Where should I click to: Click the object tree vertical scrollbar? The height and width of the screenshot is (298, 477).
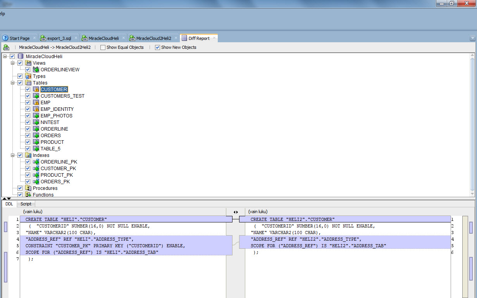pos(472,125)
